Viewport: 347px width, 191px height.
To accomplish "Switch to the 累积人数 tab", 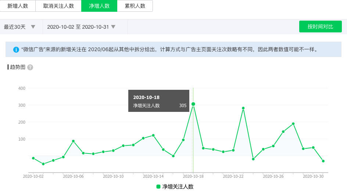I will click(135, 6).
